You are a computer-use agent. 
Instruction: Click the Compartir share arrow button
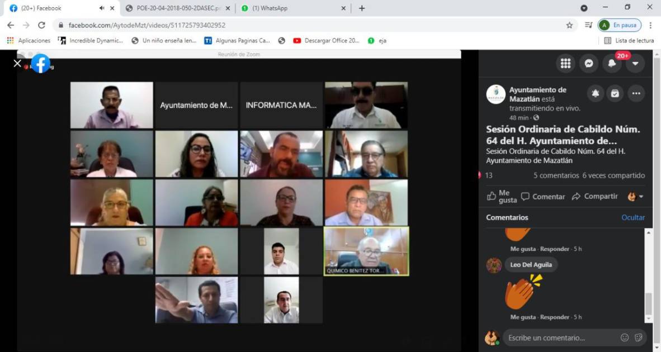(x=594, y=197)
